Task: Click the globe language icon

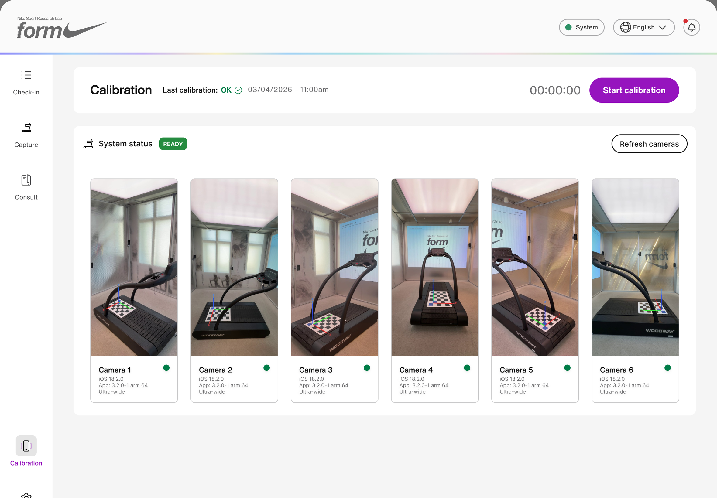Action: pyautogui.click(x=625, y=27)
